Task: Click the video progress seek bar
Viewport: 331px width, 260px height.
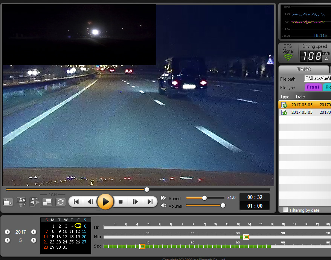Action: point(138,190)
